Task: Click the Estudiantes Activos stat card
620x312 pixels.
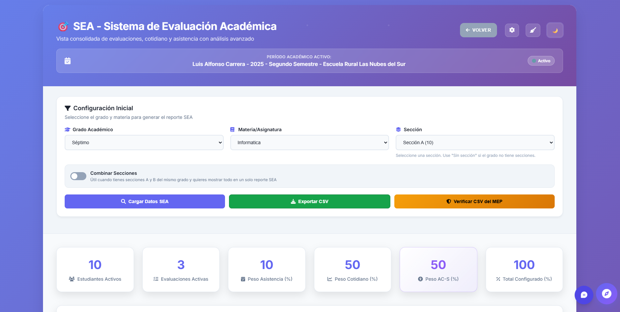Action: (95, 269)
